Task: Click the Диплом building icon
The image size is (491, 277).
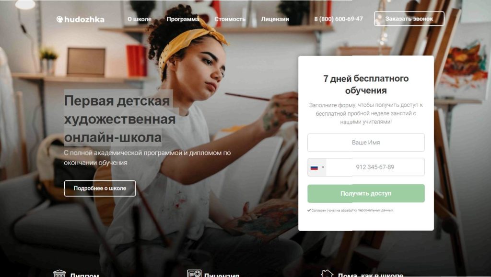Action: pyautogui.click(x=59, y=274)
